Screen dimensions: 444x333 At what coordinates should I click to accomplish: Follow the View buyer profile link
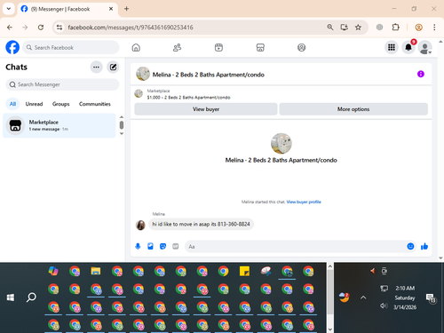(x=304, y=202)
